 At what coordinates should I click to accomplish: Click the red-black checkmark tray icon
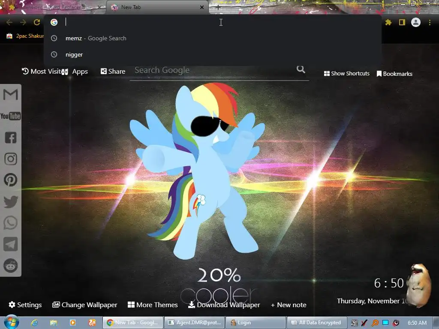[x=364, y=323]
